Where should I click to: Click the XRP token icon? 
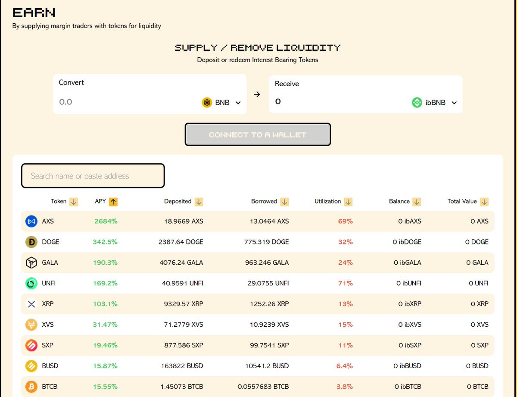pos(31,304)
